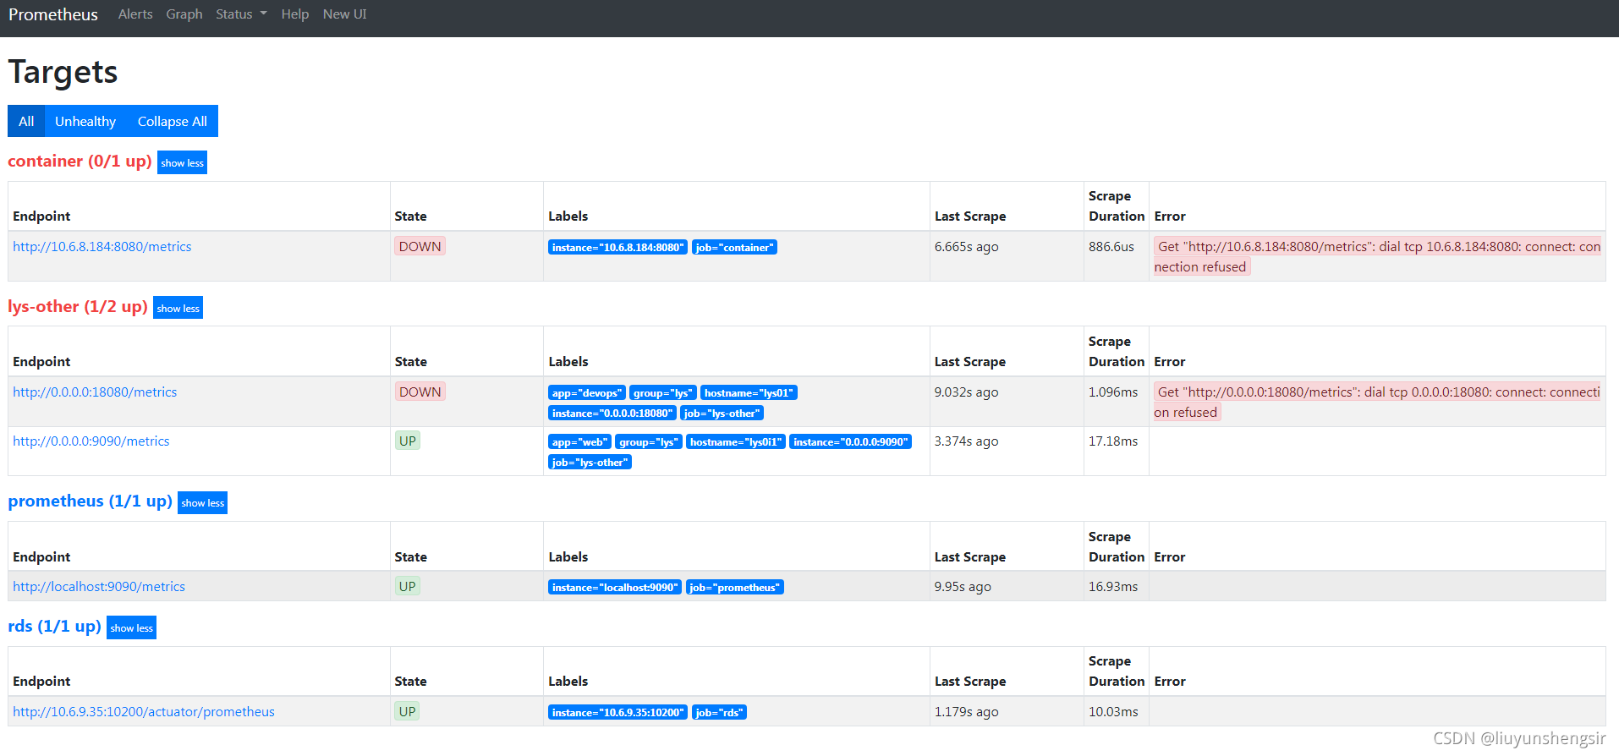Click instance="localhost:9090" label badge
Screen dimensions: 1619x756
[615, 588]
